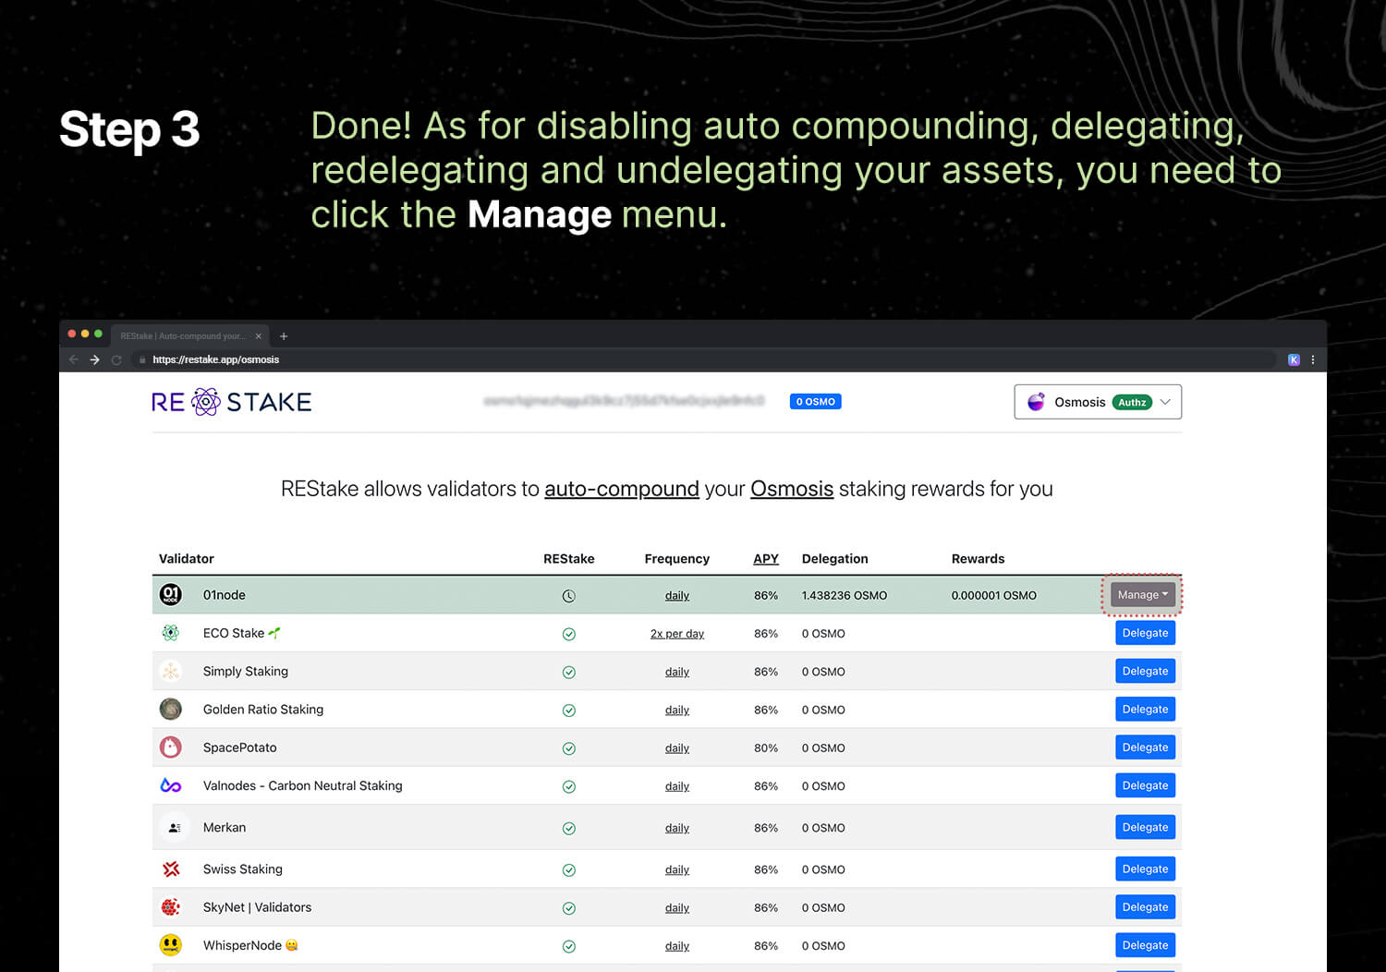This screenshot has width=1386, height=972.
Task: Click 01node validator logo icon
Action: click(x=171, y=594)
